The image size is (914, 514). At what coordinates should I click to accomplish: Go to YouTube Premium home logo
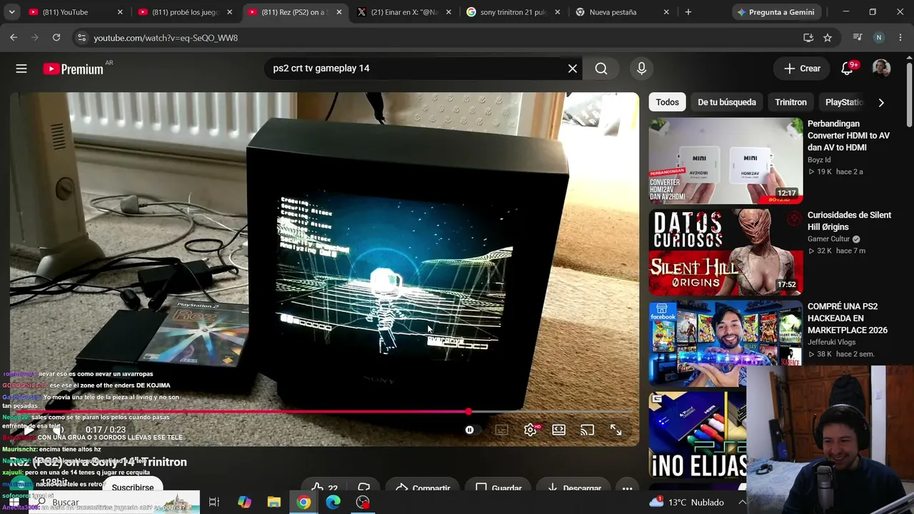73,69
